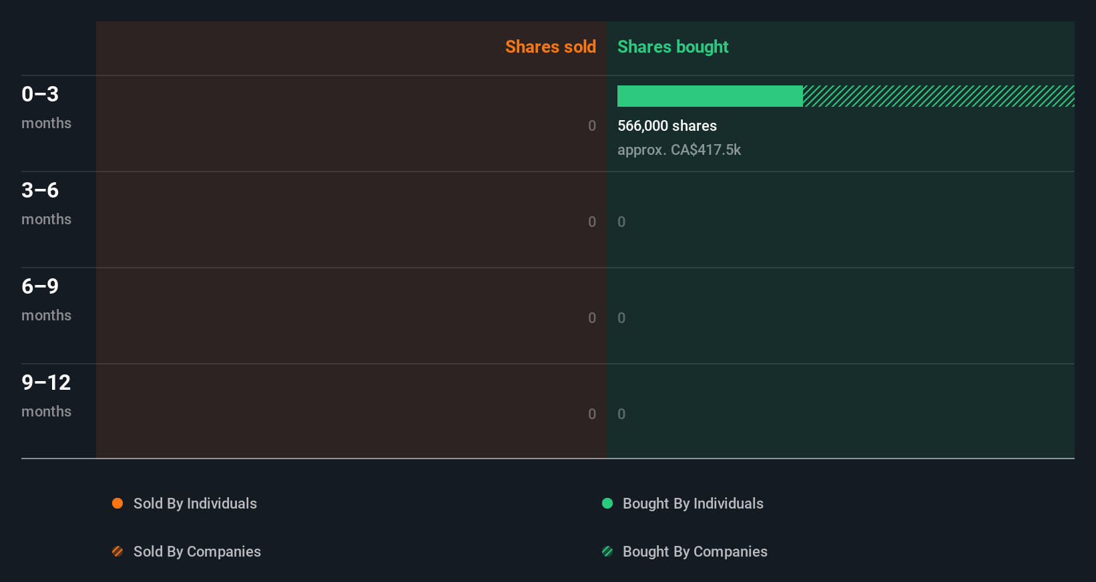Viewport: 1096px width, 582px height.
Task: Click the hatched green companies bar segment
Action: click(938, 96)
